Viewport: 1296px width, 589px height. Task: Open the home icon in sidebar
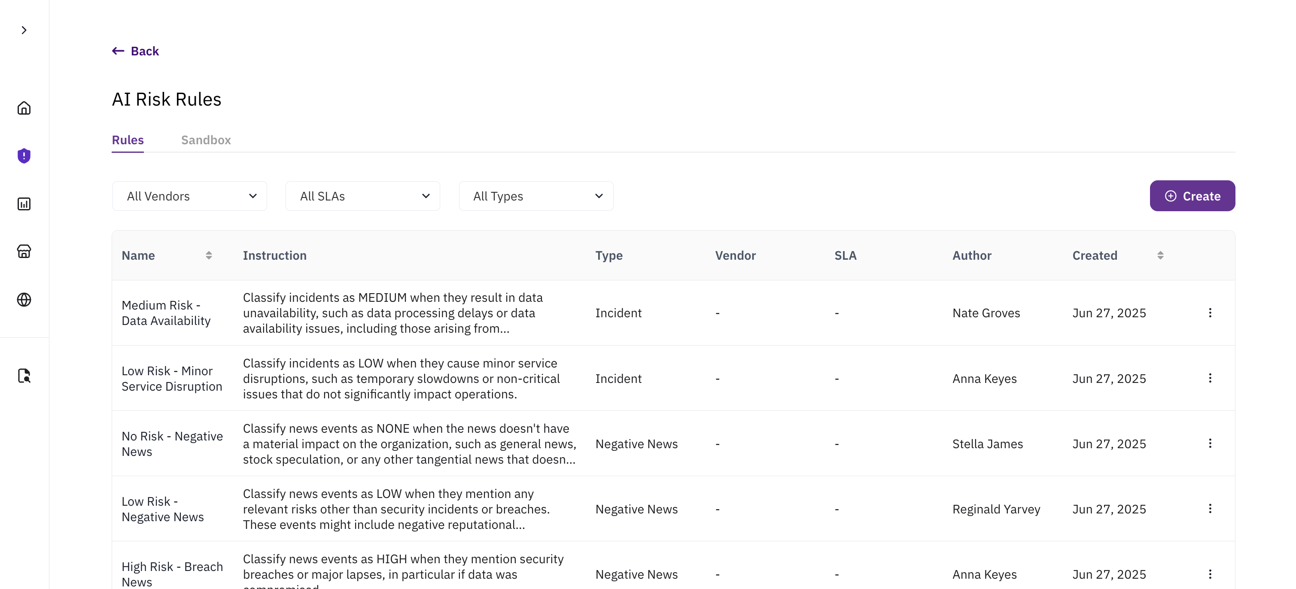[24, 108]
